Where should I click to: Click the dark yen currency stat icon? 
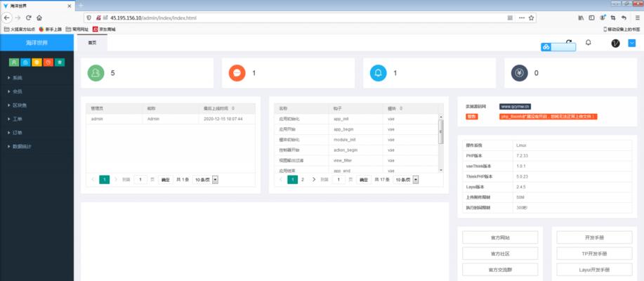(520, 73)
